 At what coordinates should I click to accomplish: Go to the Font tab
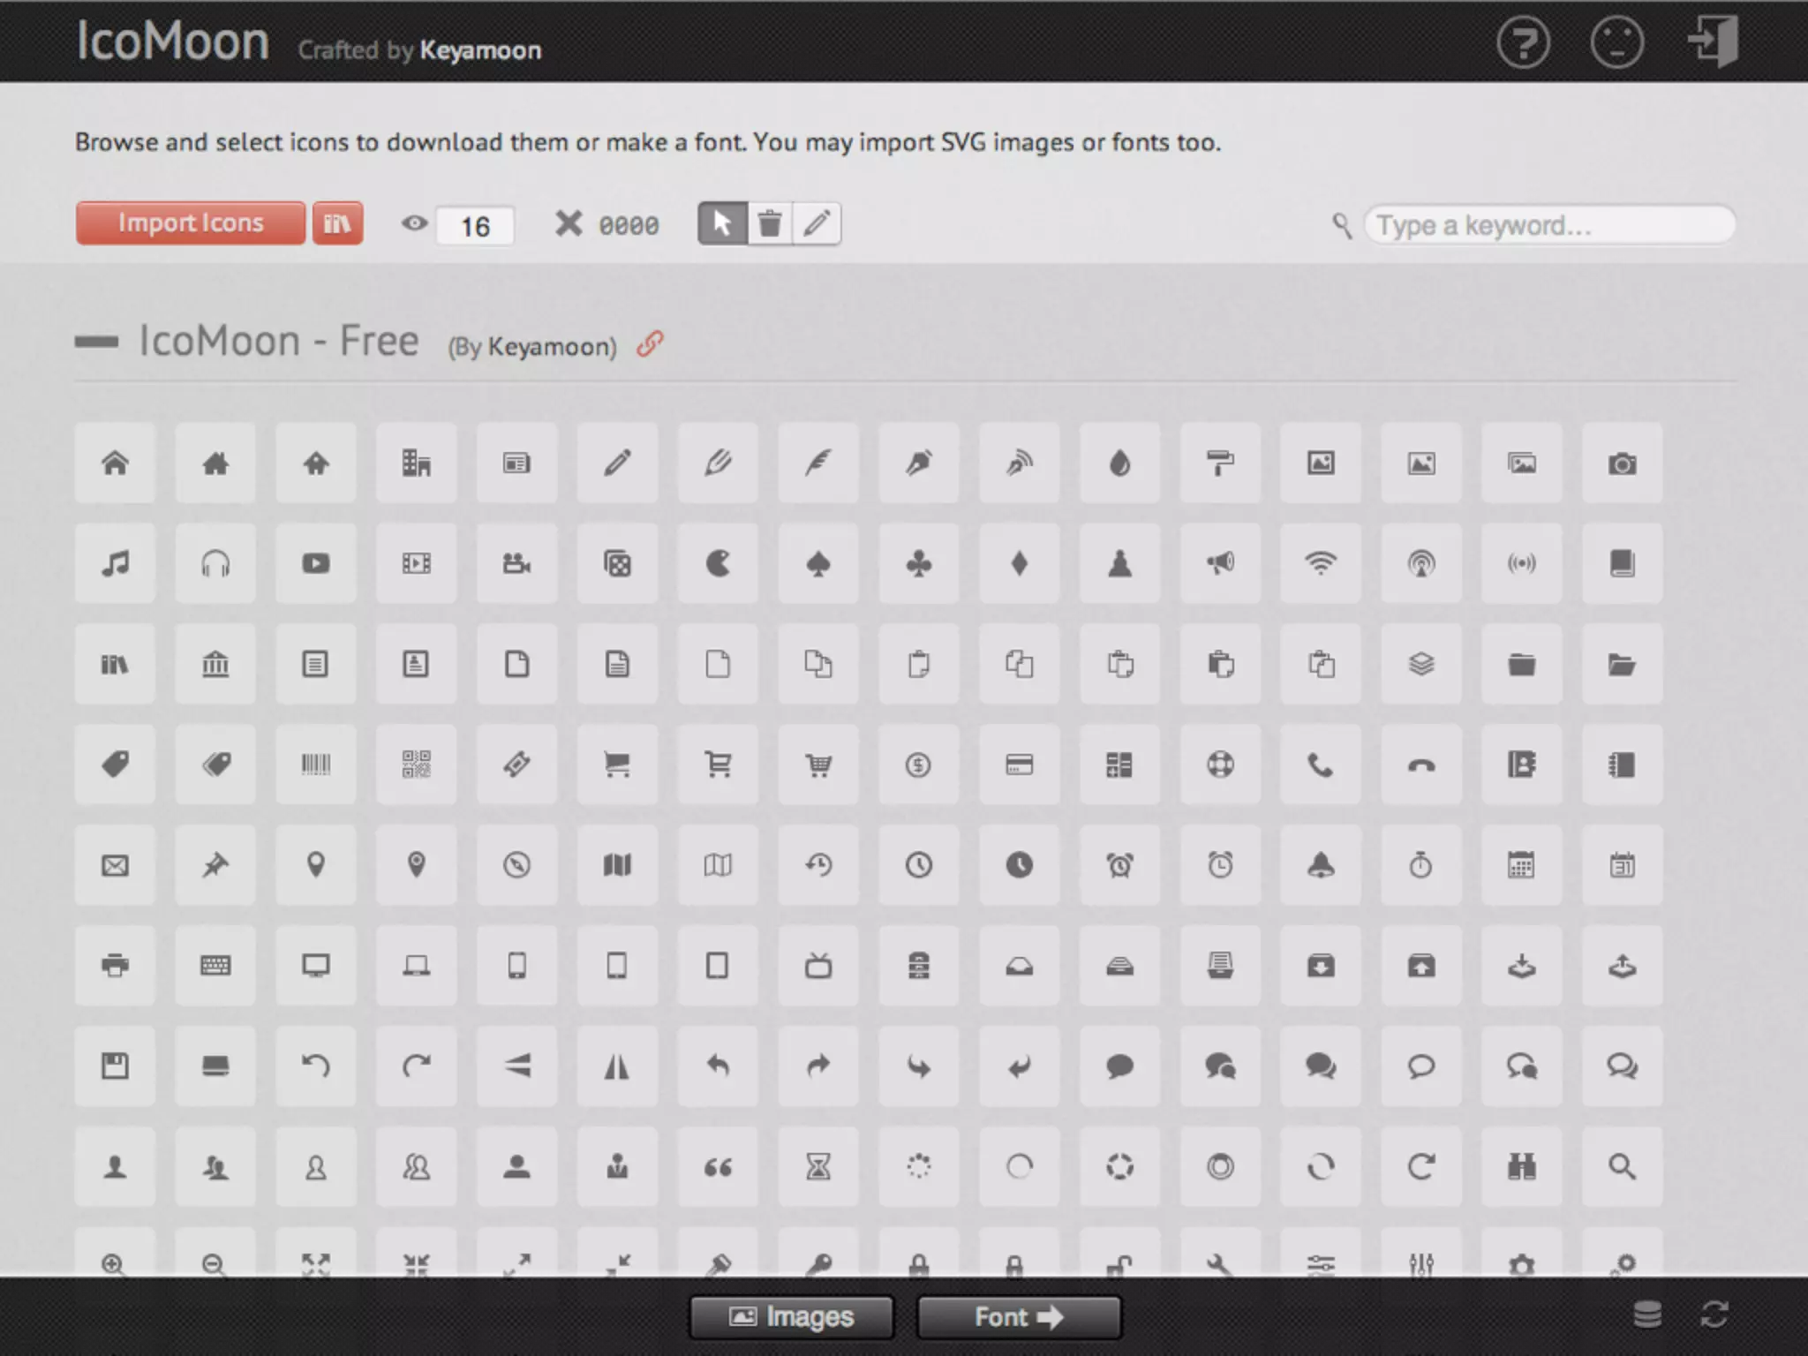tap(1019, 1317)
